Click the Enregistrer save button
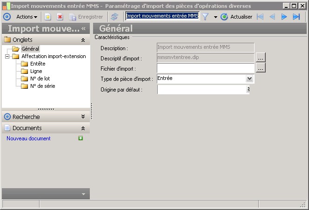This screenshot has height=210, width=309. tap(86, 17)
